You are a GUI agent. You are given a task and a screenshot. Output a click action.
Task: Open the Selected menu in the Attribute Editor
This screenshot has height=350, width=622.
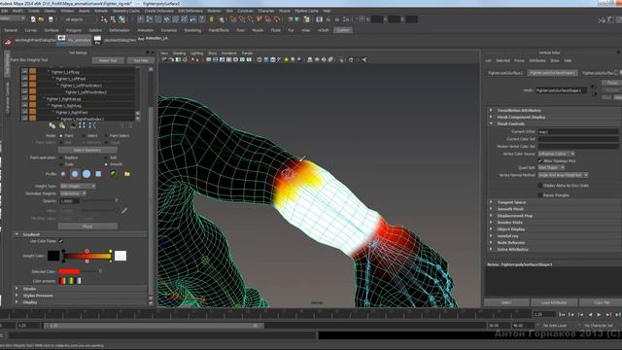(502, 60)
